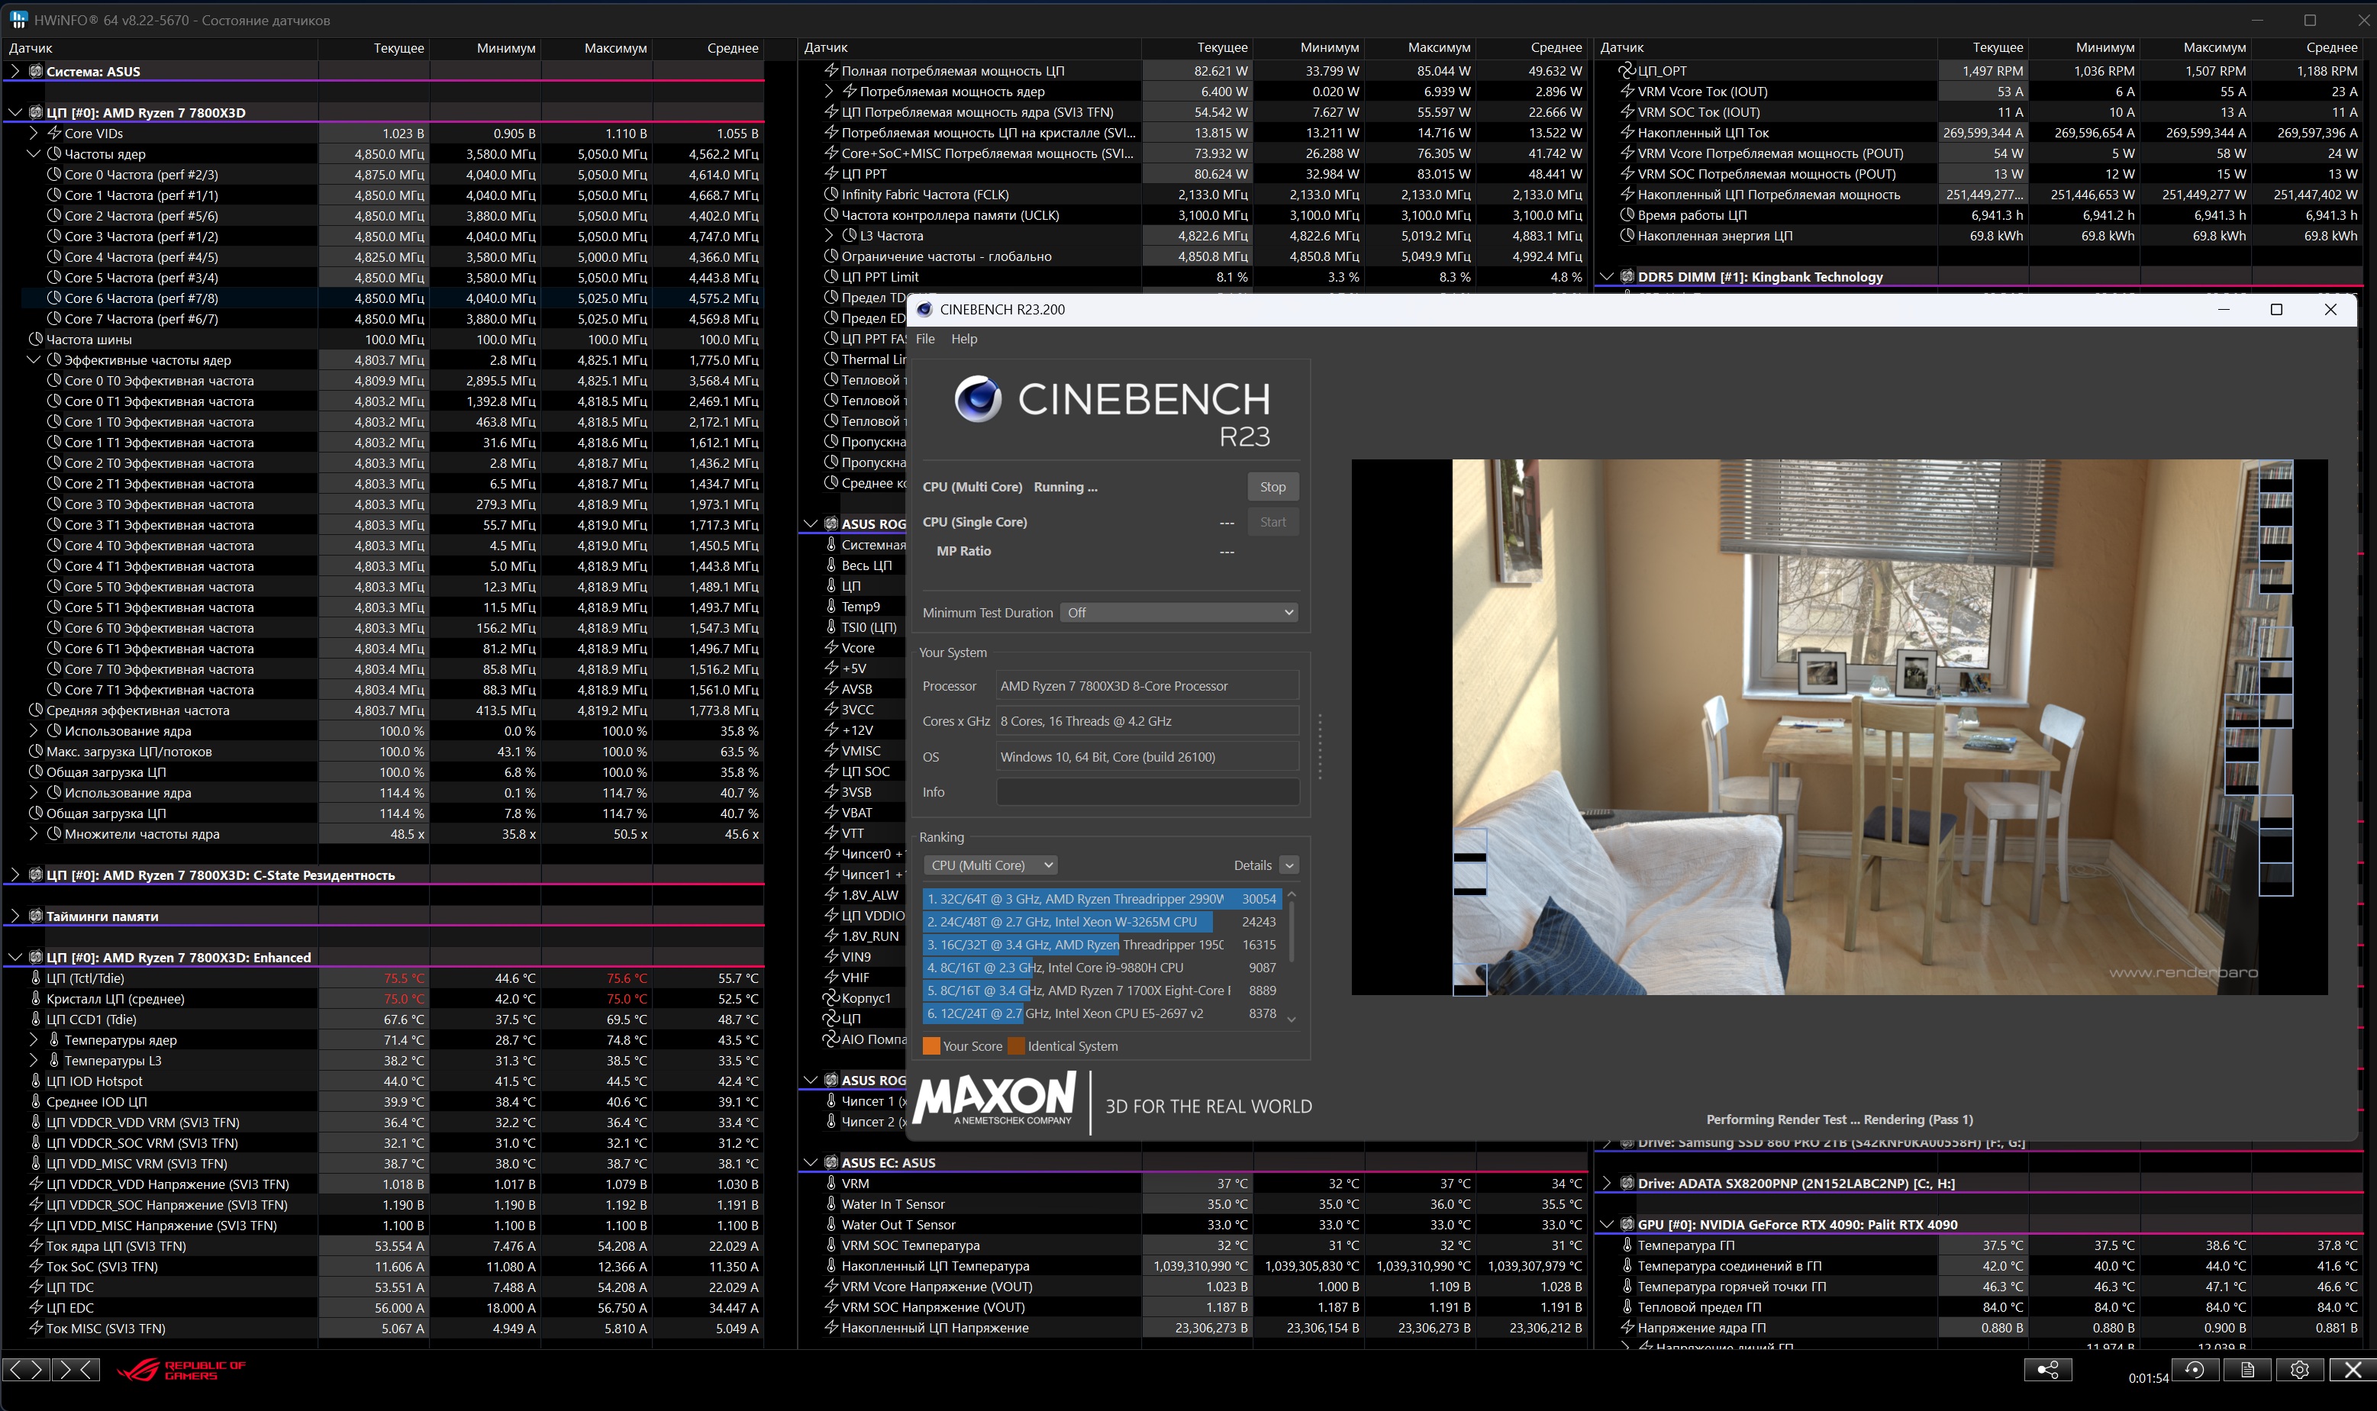Click the expand columns arrows icon
Viewport: 2377px width, 1411px height.
coord(27,1369)
